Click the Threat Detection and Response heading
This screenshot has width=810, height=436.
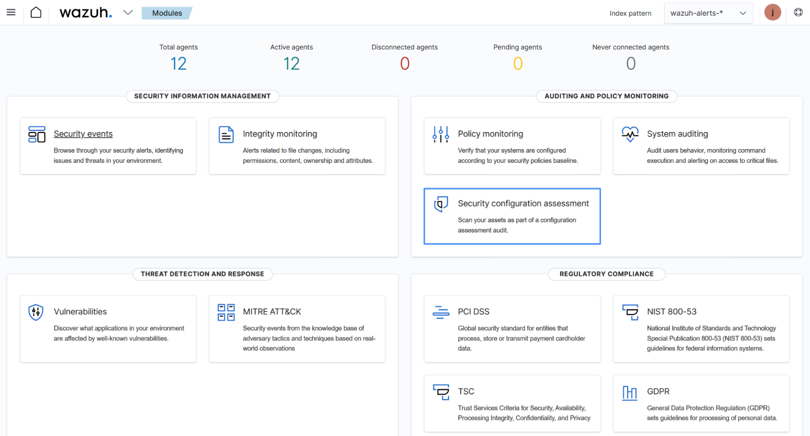[x=202, y=274]
